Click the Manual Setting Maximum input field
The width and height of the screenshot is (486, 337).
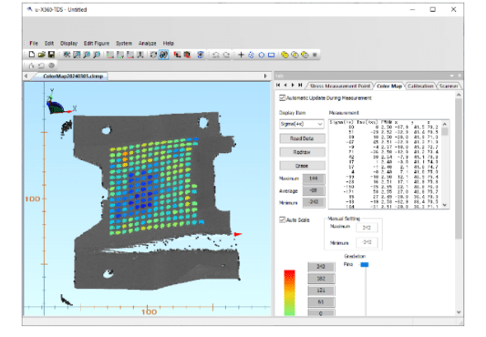[x=367, y=228]
